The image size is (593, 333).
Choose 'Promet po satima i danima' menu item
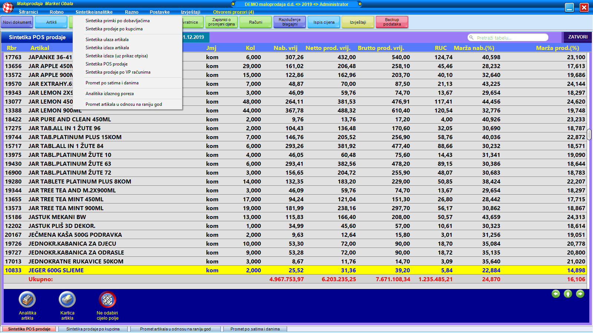point(112,83)
